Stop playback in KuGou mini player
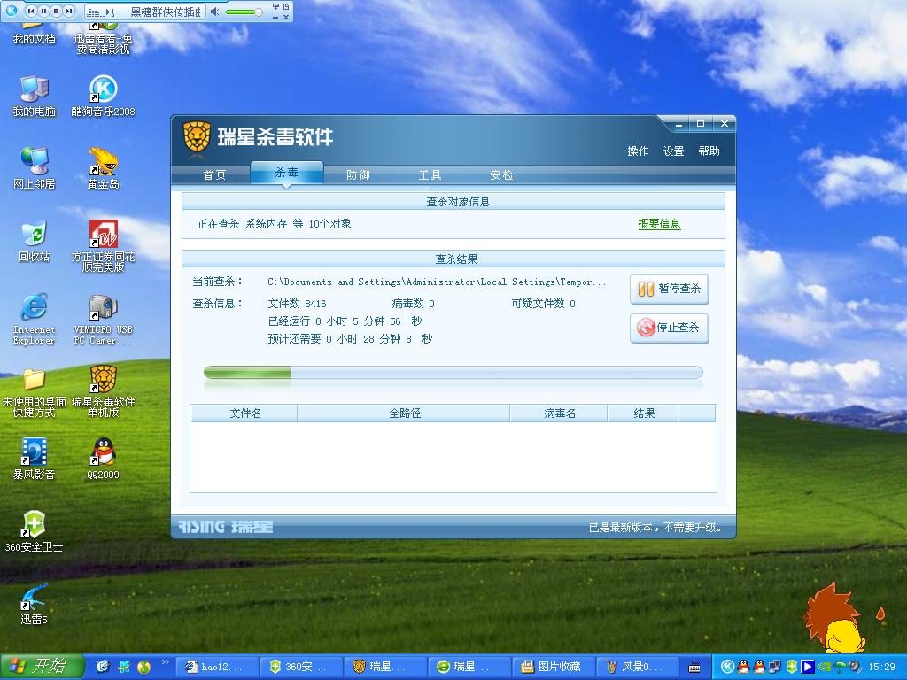This screenshot has height=680, width=907. [57, 11]
